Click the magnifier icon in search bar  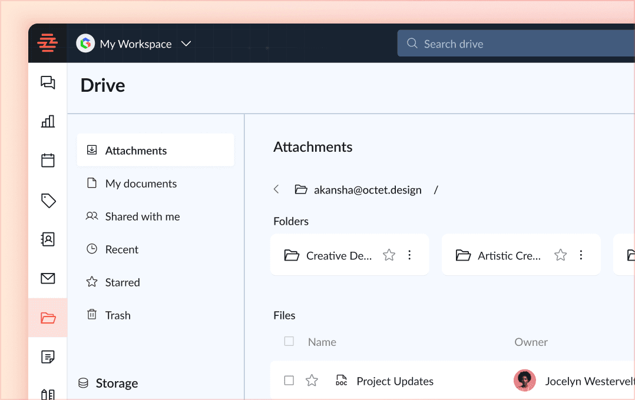pyautogui.click(x=412, y=44)
